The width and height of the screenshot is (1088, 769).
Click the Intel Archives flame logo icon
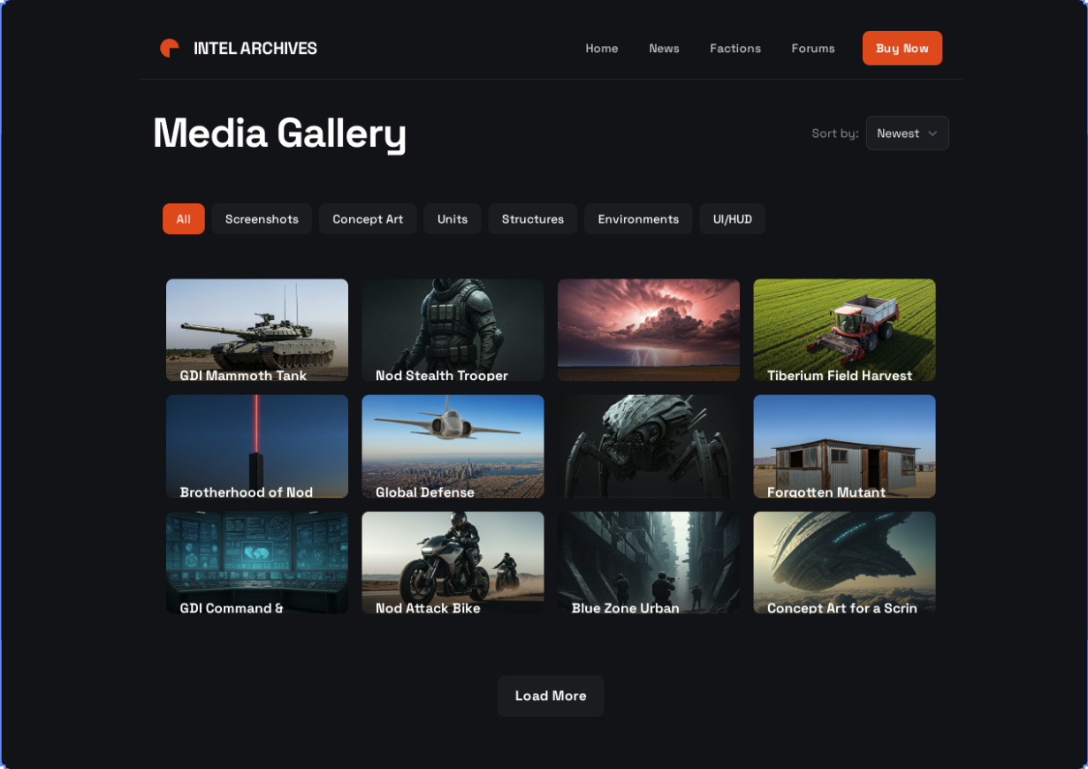169,48
